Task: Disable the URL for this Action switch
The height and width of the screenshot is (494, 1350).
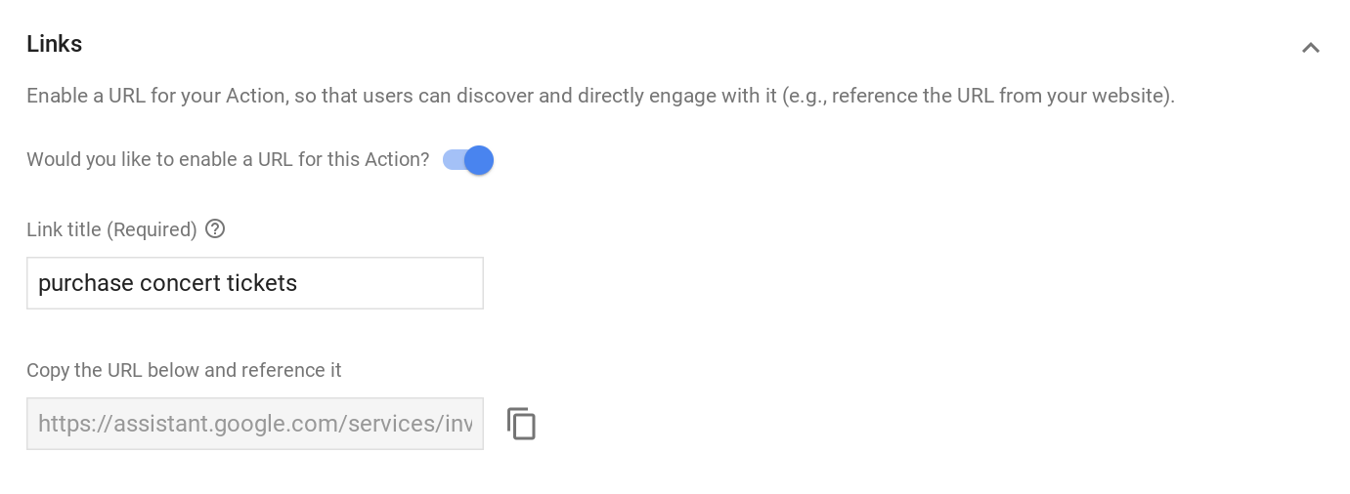Action: click(x=468, y=160)
